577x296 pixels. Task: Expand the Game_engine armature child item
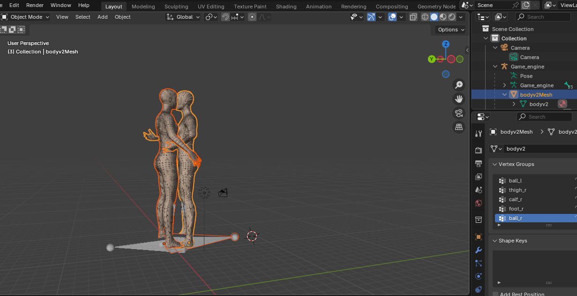tap(504, 85)
